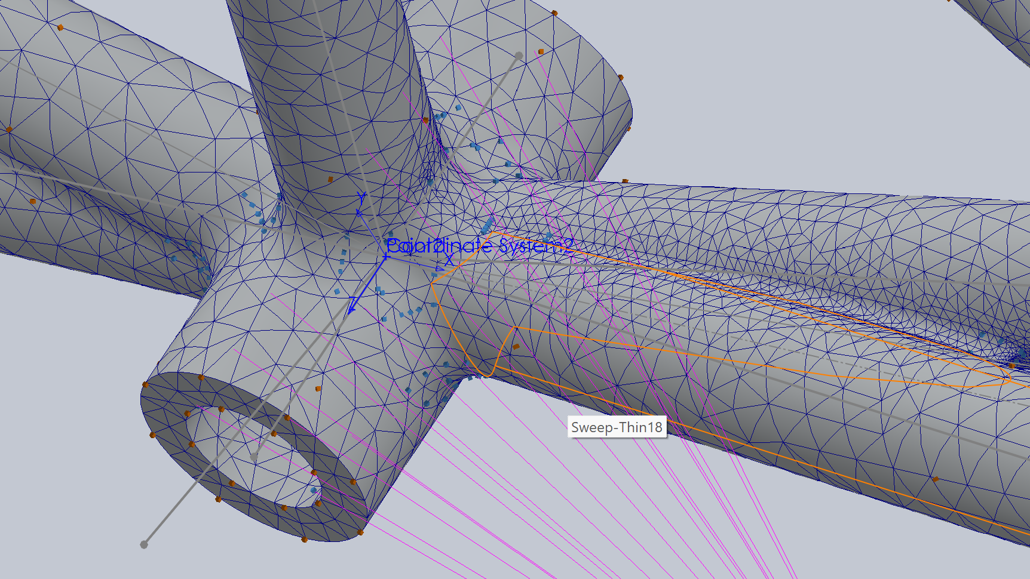The width and height of the screenshot is (1030, 579).
Task: Select the orange mesh node at the top edge of the angled tube
Action: pyautogui.click(x=554, y=13)
